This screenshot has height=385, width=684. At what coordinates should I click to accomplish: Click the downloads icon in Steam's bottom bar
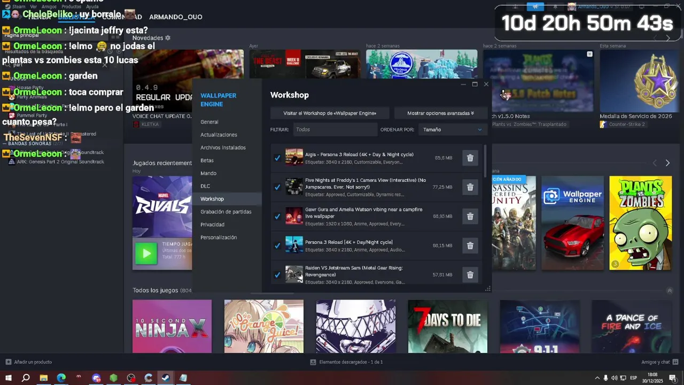point(313,362)
